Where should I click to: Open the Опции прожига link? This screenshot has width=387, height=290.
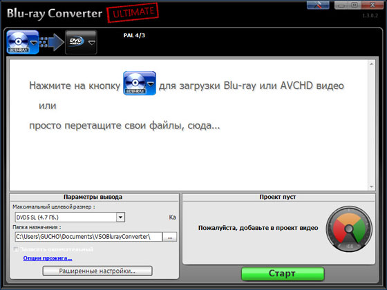(48, 258)
